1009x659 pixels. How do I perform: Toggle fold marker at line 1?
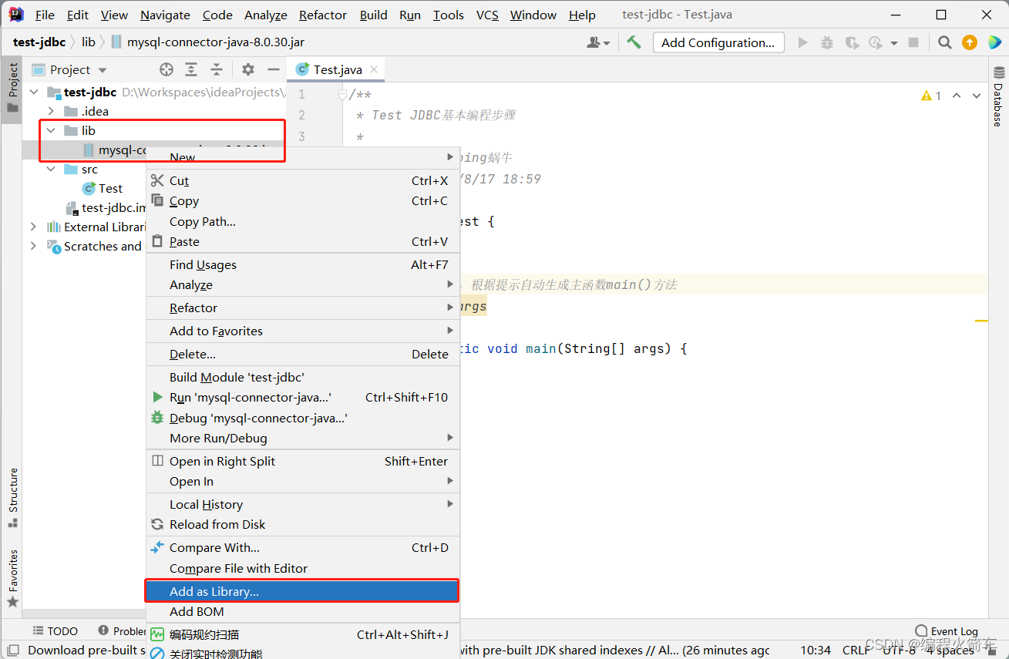(343, 95)
